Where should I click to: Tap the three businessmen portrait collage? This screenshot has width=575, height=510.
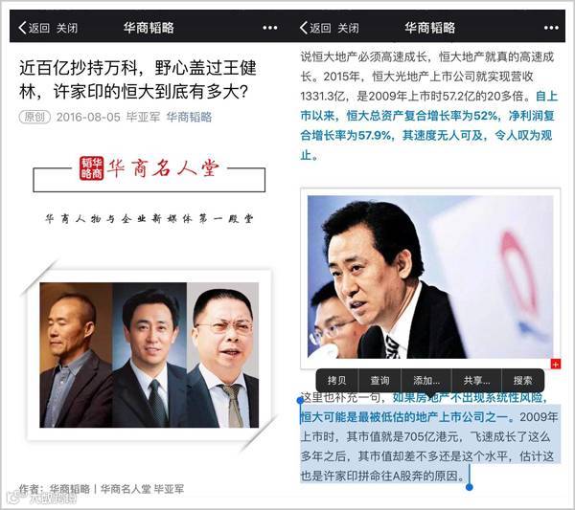point(149,355)
